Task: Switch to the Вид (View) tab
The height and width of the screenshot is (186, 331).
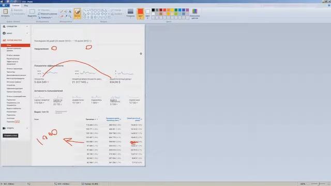Action: (x=26, y=6)
